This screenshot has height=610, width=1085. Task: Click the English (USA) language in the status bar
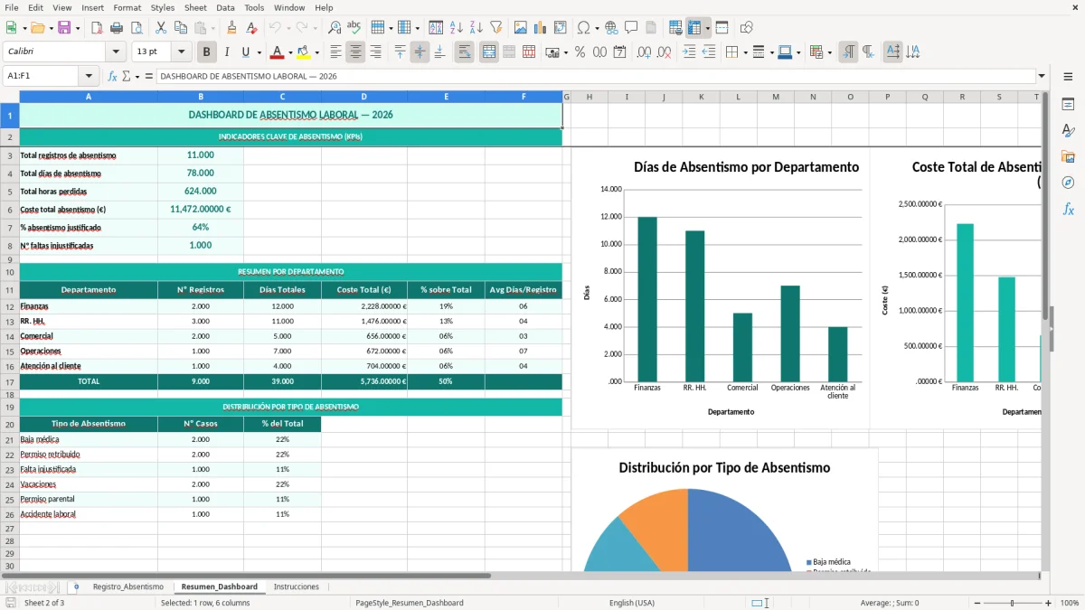pyautogui.click(x=632, y=603)
